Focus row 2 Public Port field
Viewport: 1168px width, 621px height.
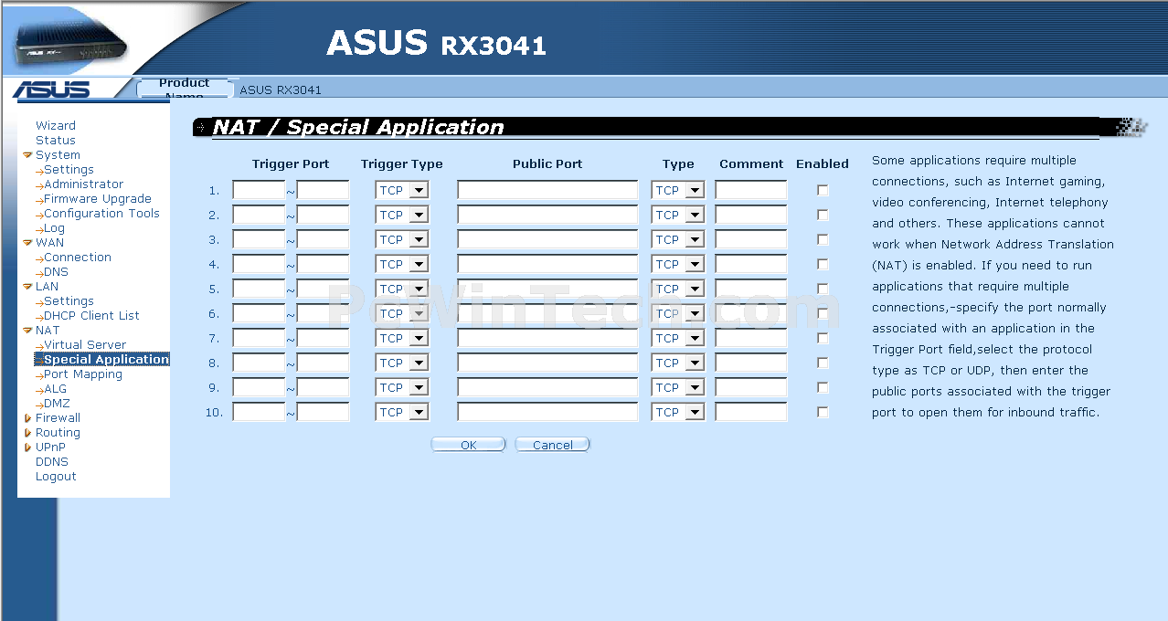(x=547, y=216)
